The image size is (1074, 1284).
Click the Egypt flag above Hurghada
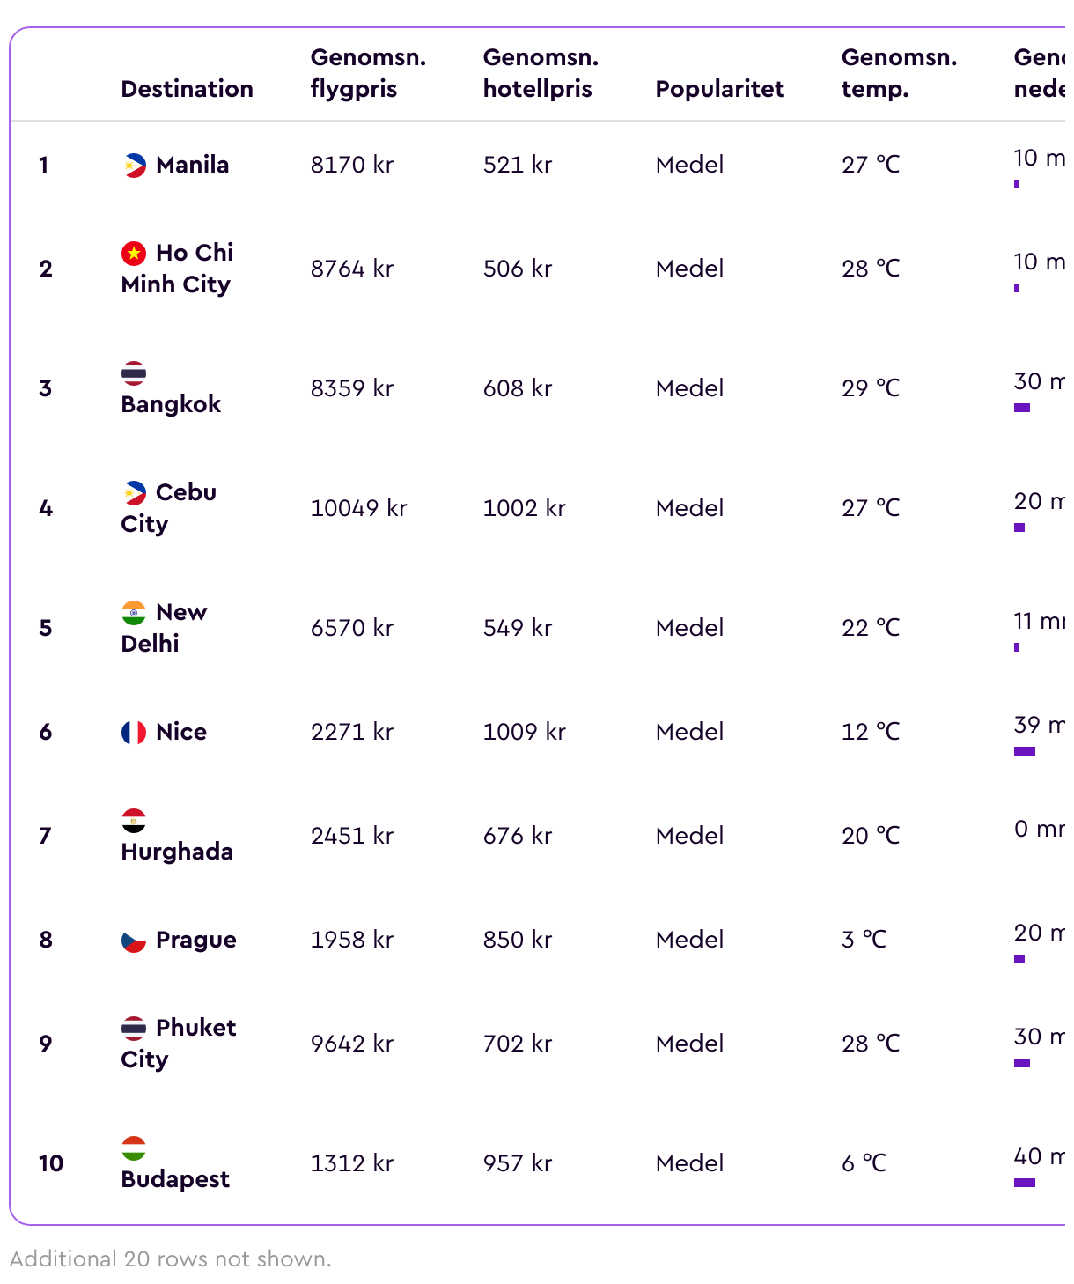click(134, 820)
